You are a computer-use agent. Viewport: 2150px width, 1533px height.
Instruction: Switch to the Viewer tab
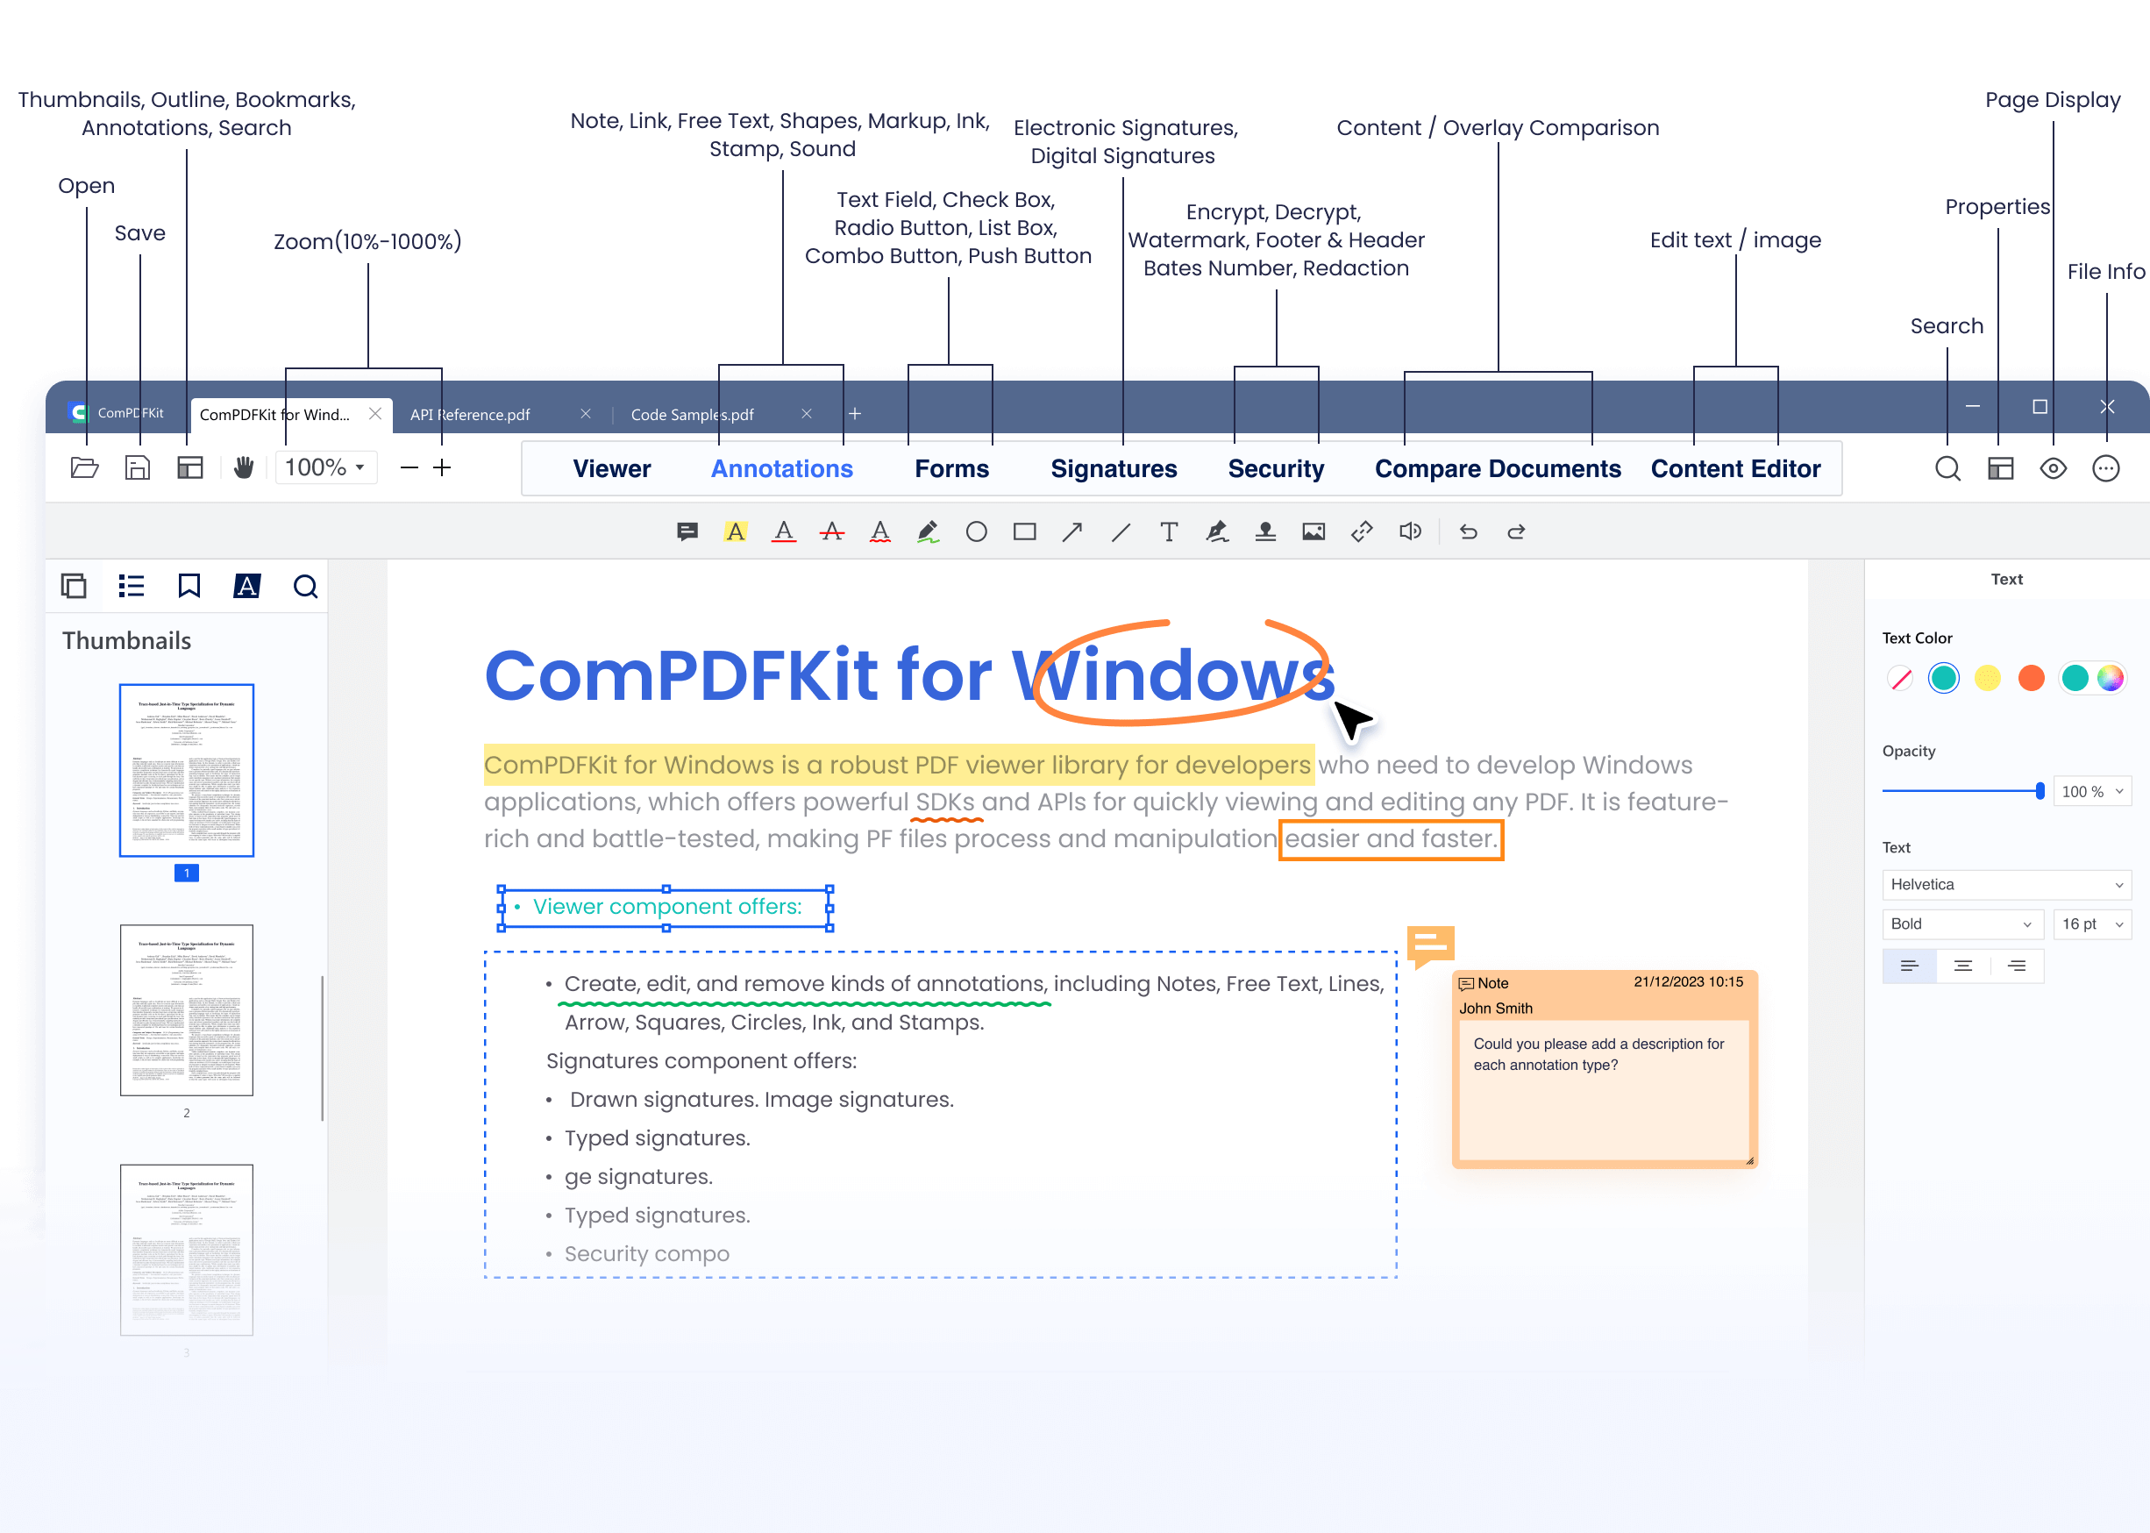point(611,468)
